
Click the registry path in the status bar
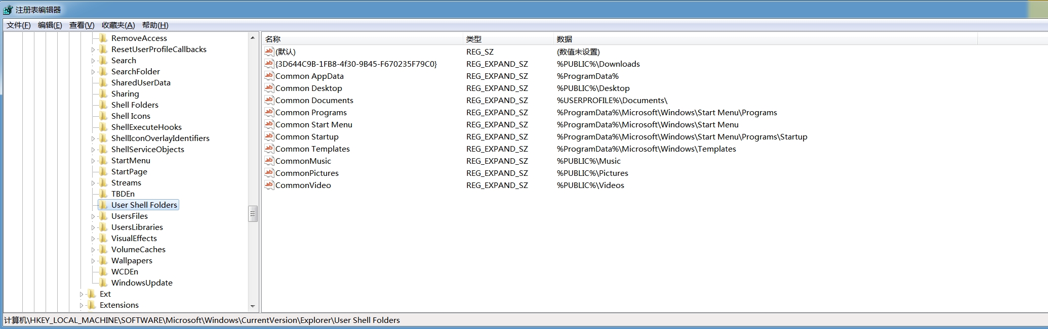[202, 320]
